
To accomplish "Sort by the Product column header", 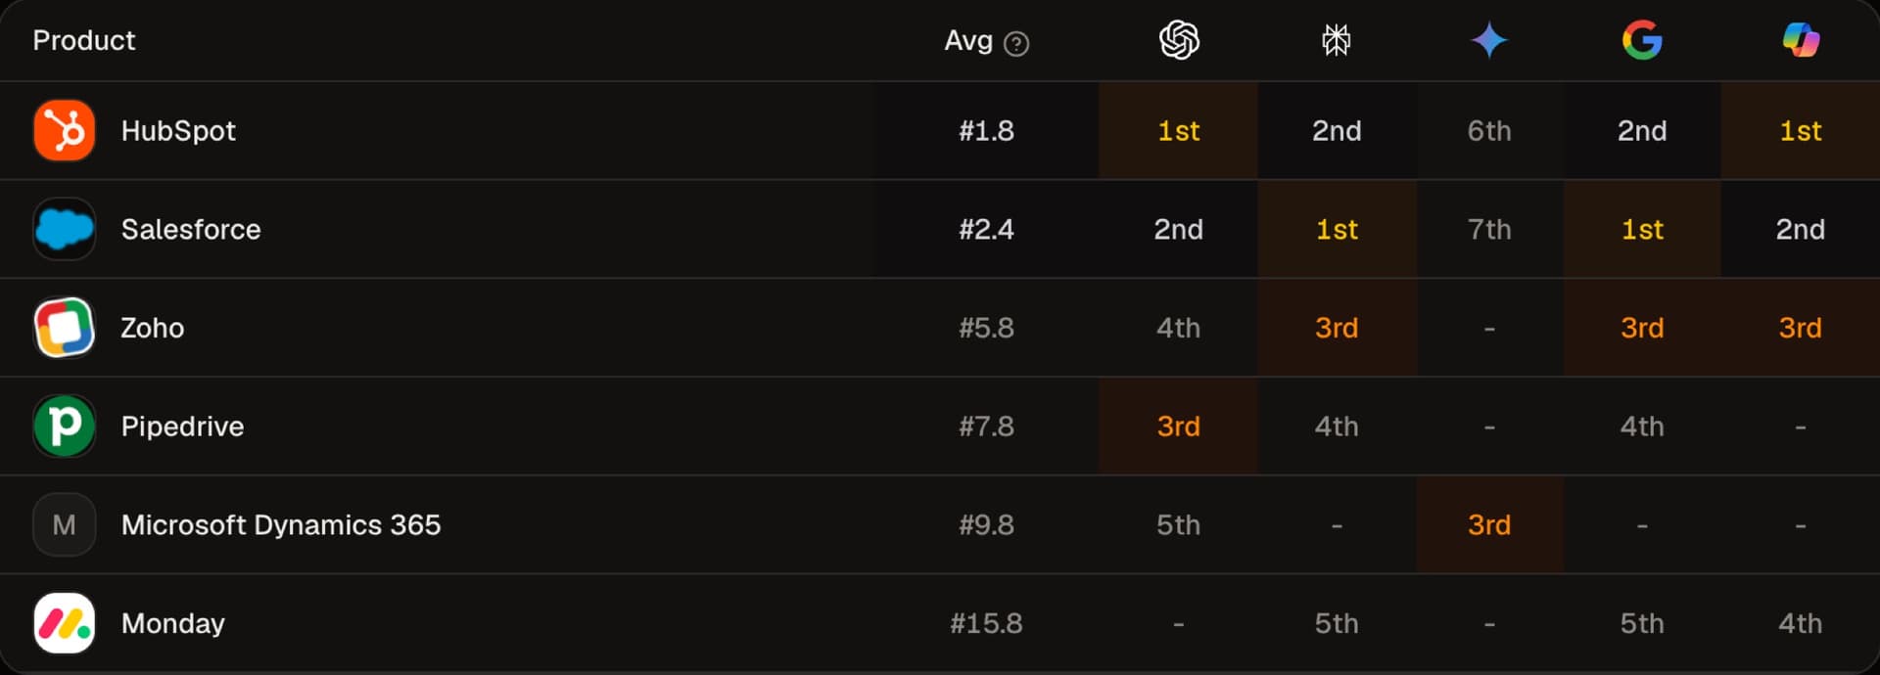I will point(84,40).
